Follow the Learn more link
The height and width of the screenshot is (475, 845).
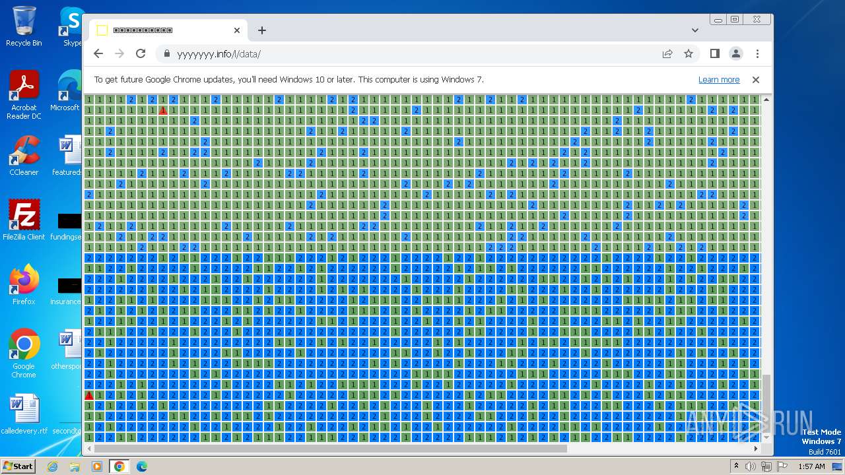pyautogui.click(x=719, y=80)
